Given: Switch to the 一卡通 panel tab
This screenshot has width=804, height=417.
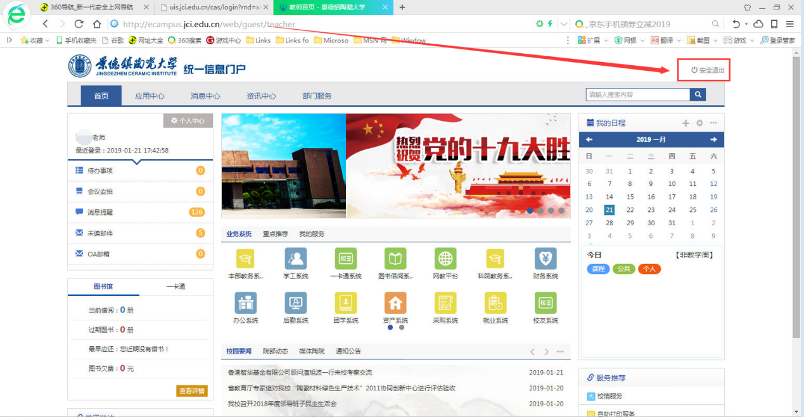Looking at the screenshot, I should [x=175, y=287].
